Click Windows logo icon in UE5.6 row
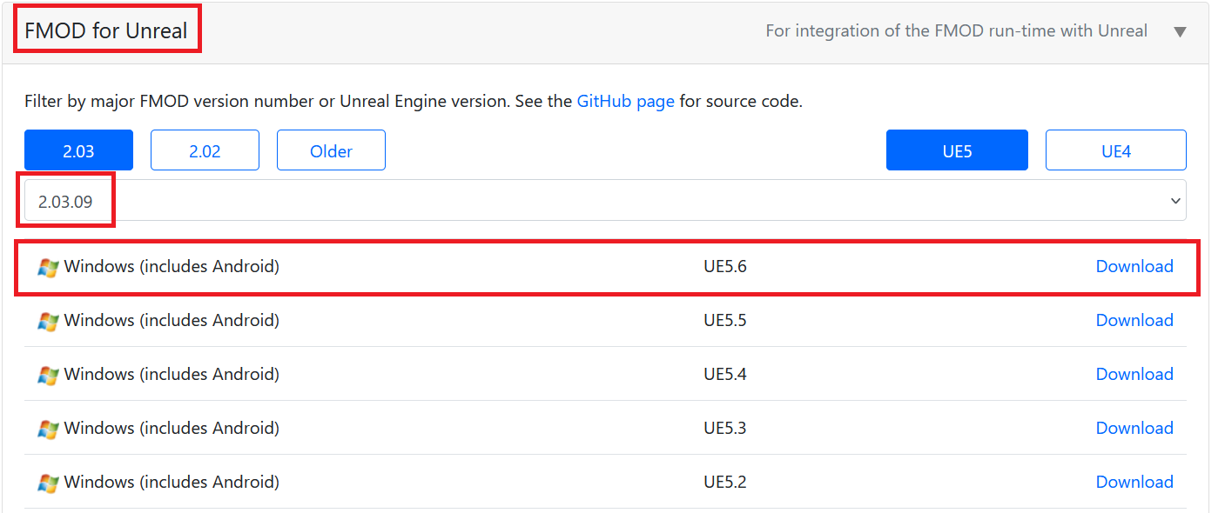The image size is (1225, 513). point(48,268)
